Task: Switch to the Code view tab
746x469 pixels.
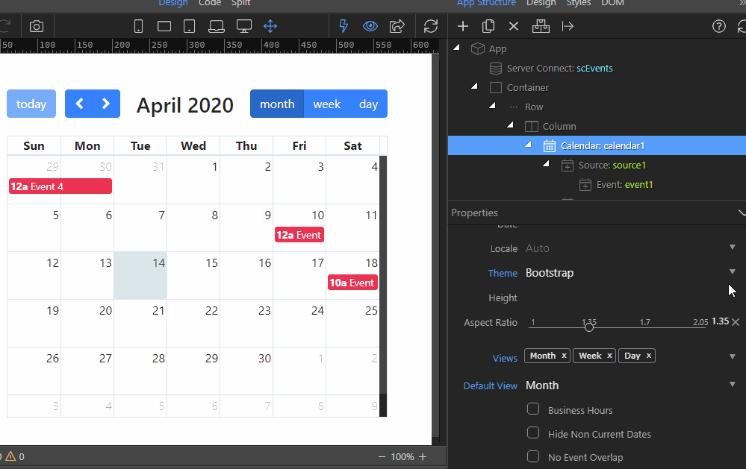Action: coord(210,3)
